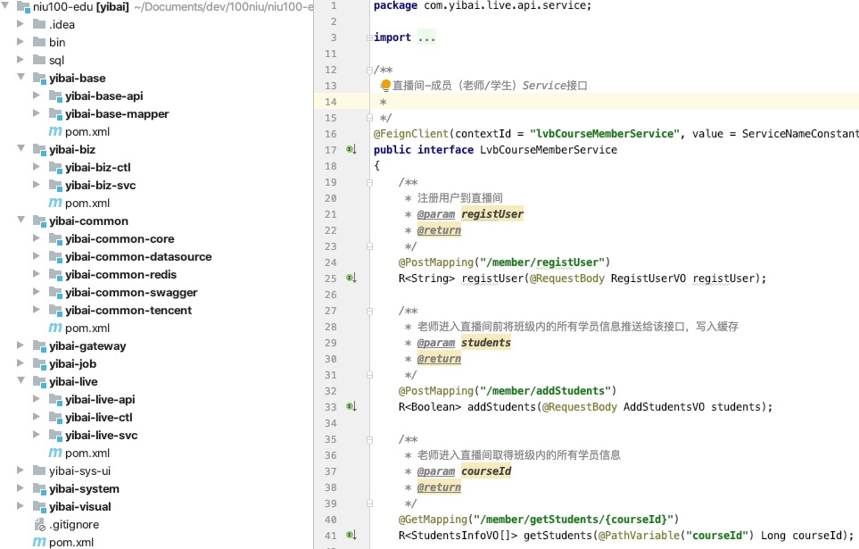Fold the class Javadoc comment at line 12
The height and width of the screenshot is (549, 859).
coord(369,70)
